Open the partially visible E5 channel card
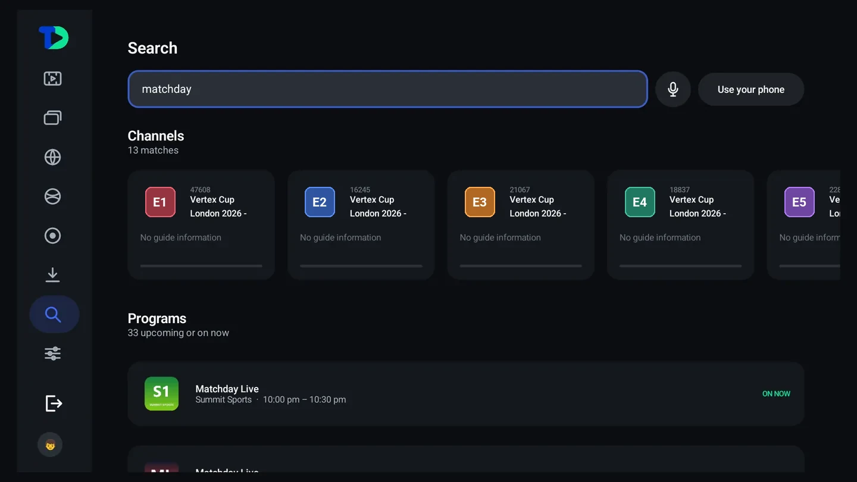 803,225
